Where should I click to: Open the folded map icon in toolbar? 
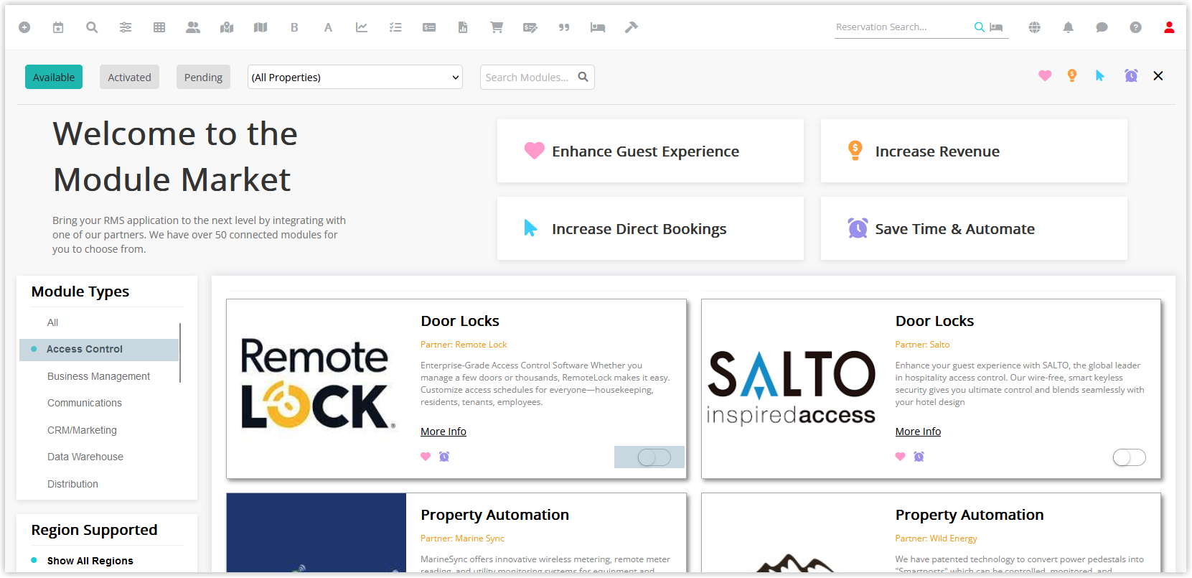point(261,27)
